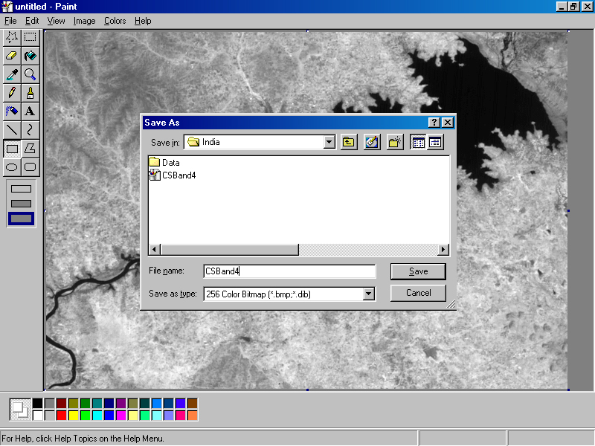Open the Save in folder dropdown
595x446 pixels.
point(329,142)
